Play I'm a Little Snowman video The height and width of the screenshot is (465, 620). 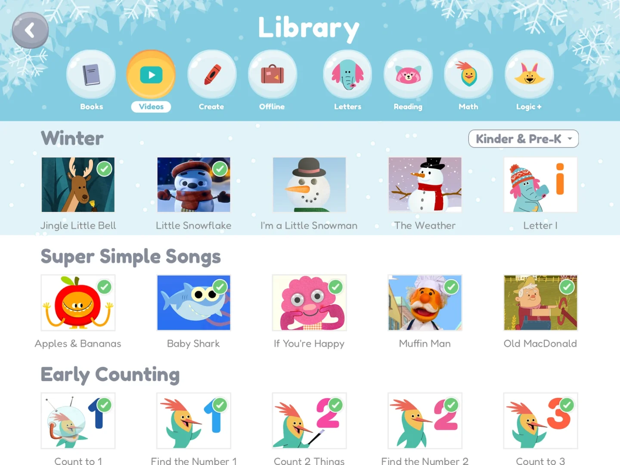tap(309, 185)
